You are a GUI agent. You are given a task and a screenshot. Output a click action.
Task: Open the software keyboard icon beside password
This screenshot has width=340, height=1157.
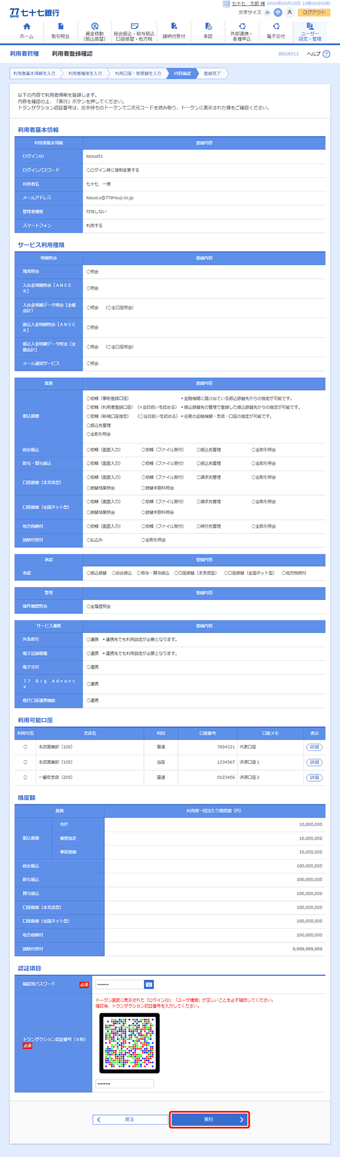coord(148,984)
